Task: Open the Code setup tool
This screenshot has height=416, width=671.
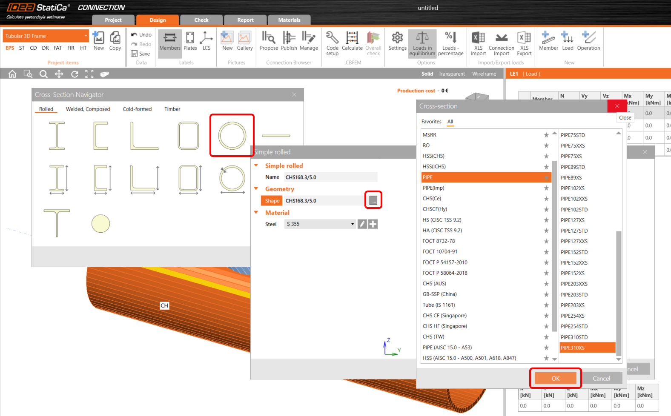Action: click(x=332, y=43)
